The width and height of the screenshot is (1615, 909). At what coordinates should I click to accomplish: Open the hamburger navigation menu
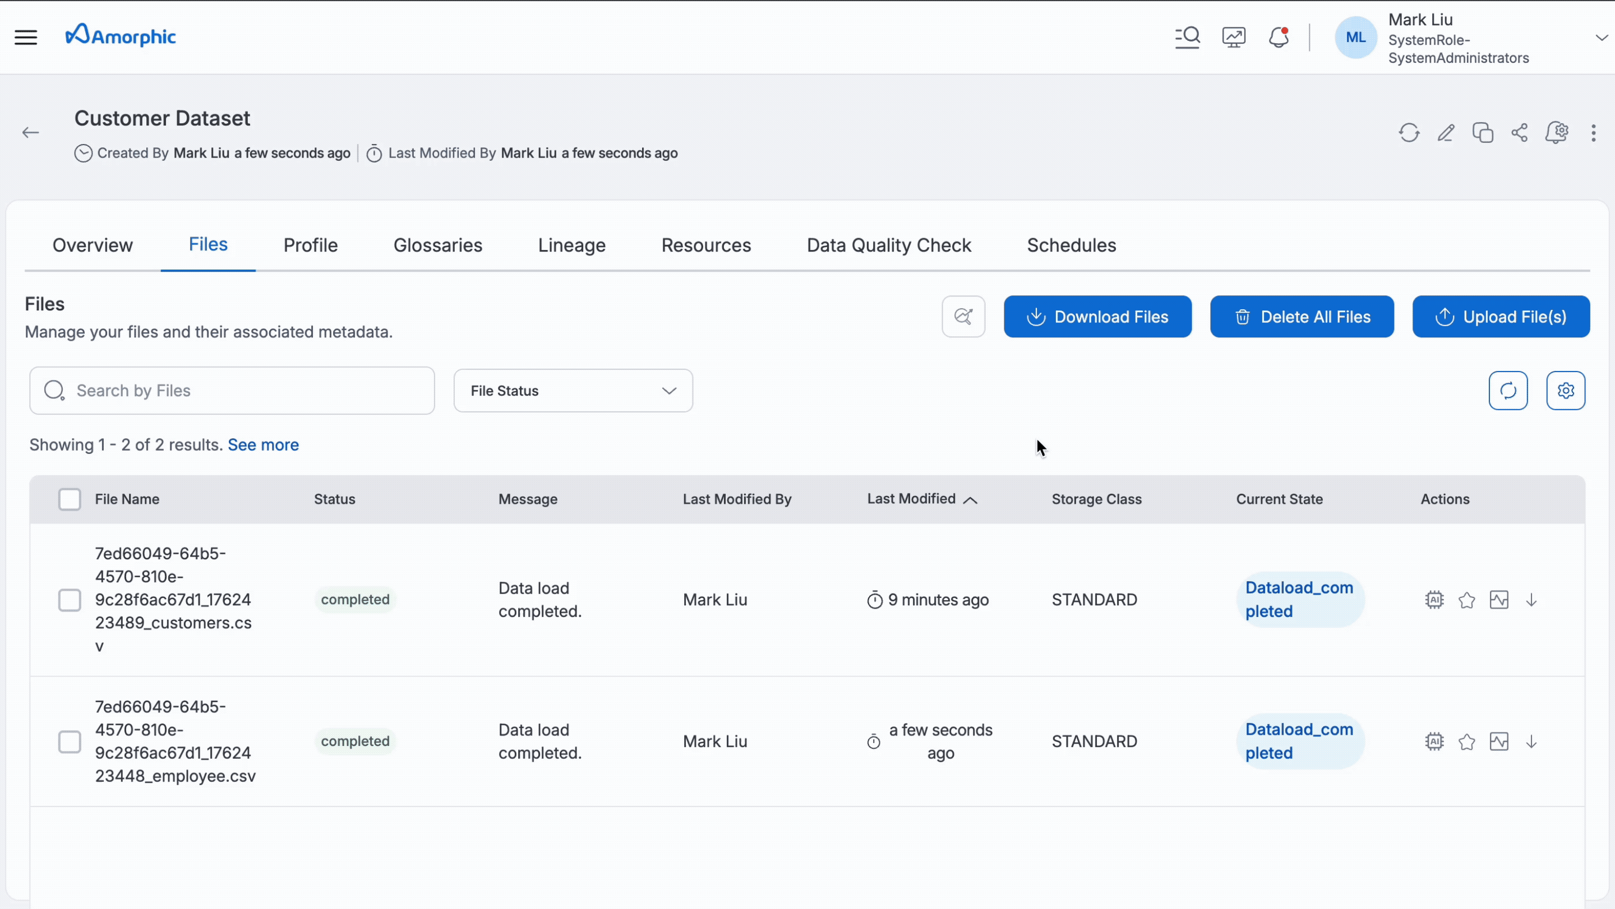click(x=26, y=38)
